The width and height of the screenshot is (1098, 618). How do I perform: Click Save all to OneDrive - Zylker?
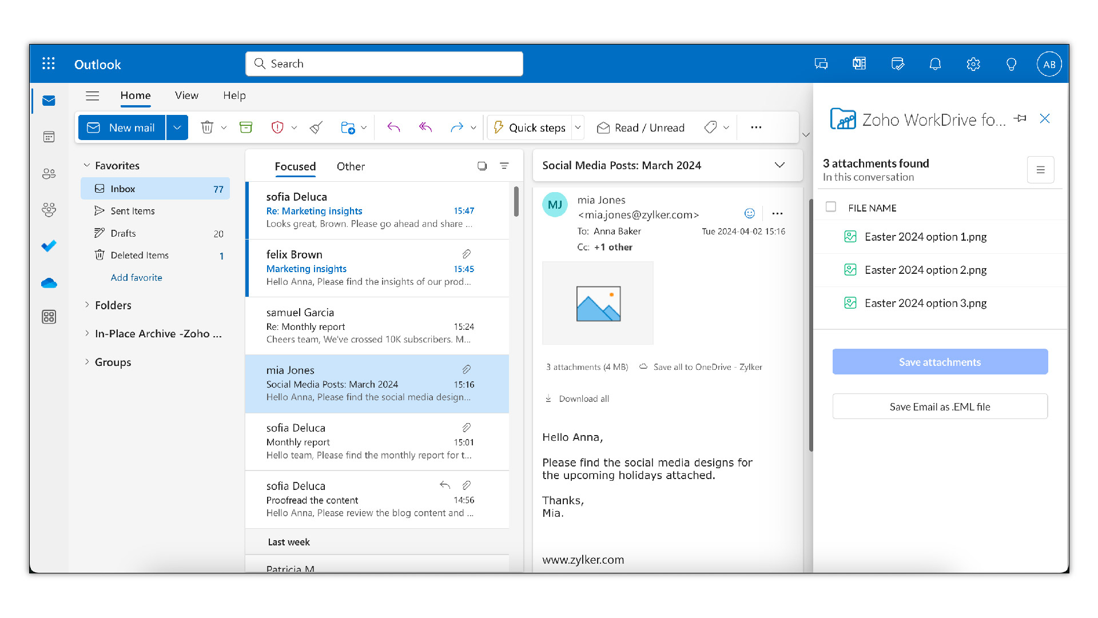(x=701, y=367)
